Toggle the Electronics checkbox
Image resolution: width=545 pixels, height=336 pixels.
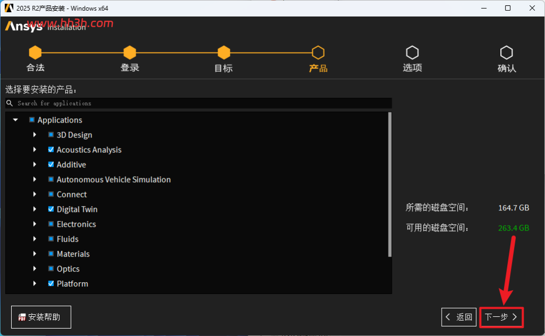click(51, 224)
